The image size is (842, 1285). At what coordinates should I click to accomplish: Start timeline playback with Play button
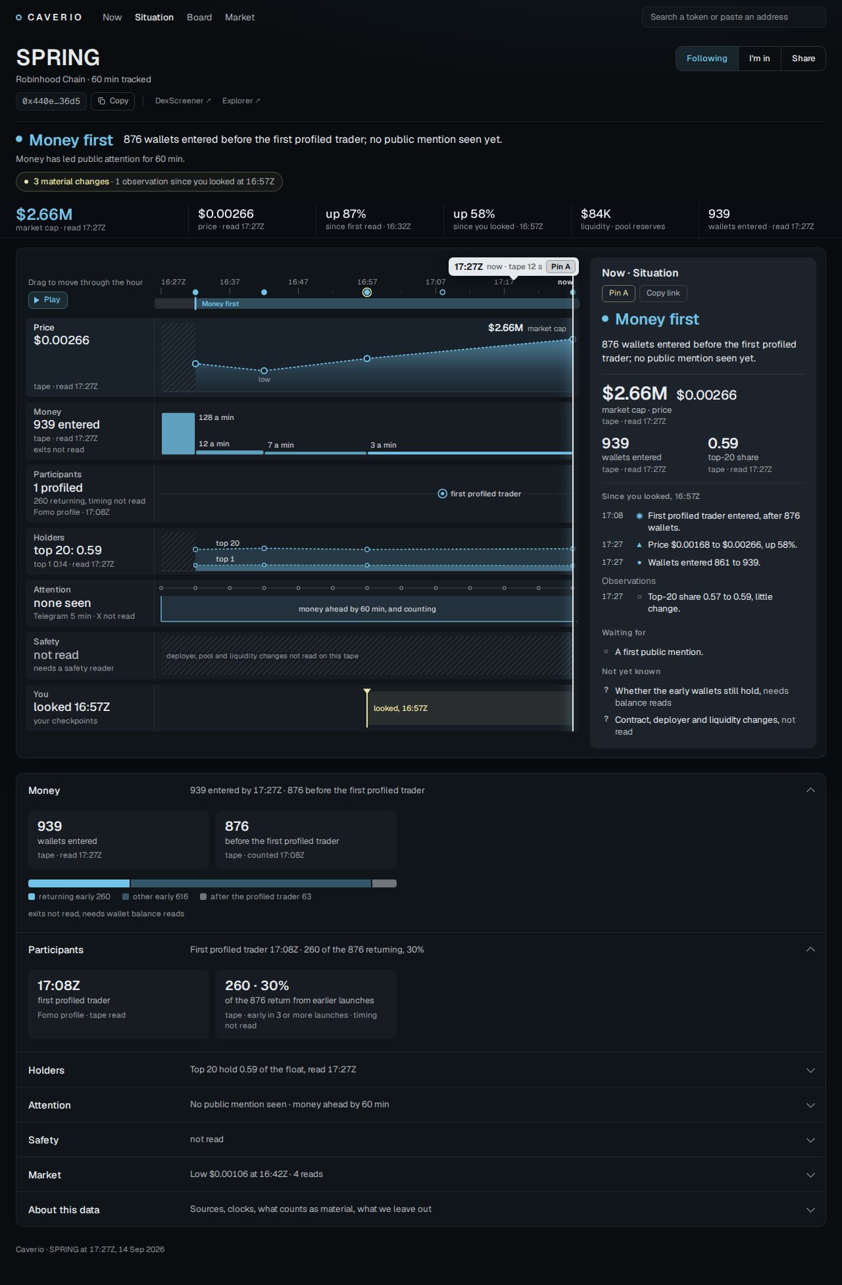click(x=47, y=300)
